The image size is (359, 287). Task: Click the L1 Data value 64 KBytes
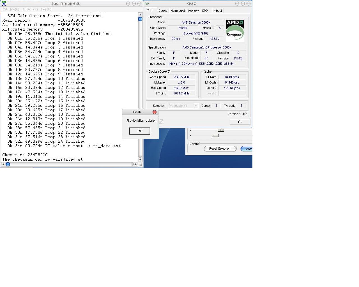point(232,77)
